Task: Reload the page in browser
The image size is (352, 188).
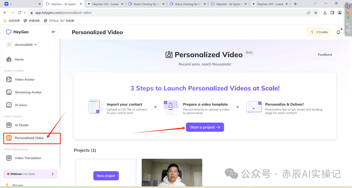Action: tap(20, 13)
